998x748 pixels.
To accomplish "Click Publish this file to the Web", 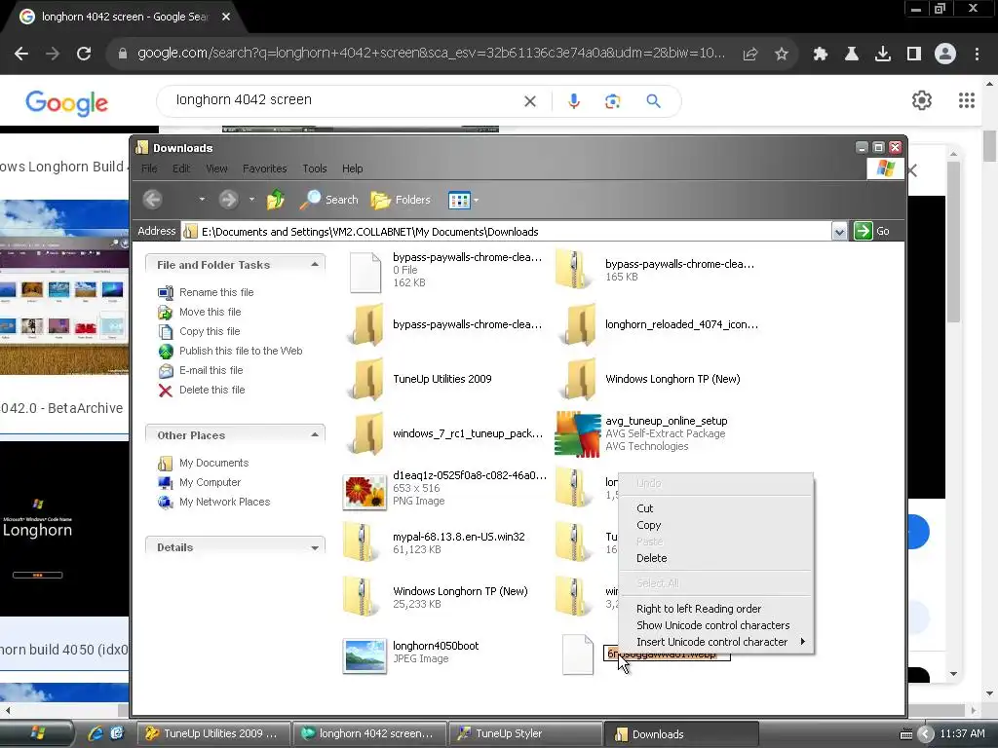I will click(x=241, y=351).
